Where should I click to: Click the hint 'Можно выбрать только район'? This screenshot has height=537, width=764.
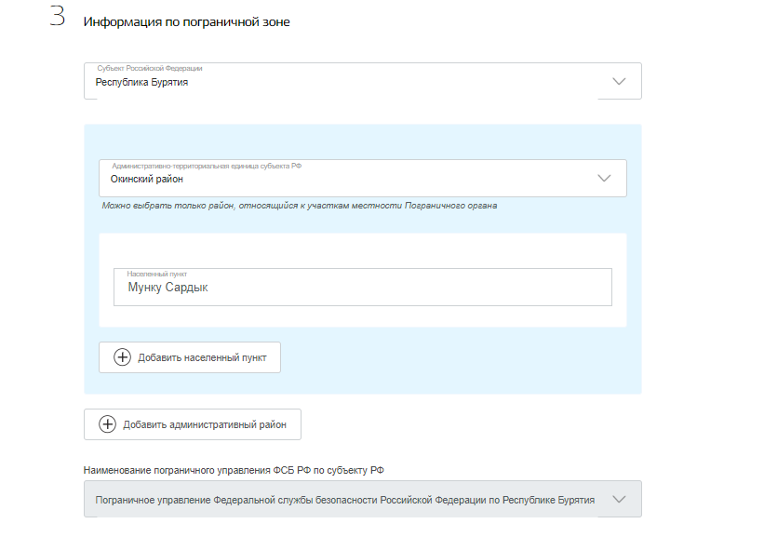(x=299, y=206)
